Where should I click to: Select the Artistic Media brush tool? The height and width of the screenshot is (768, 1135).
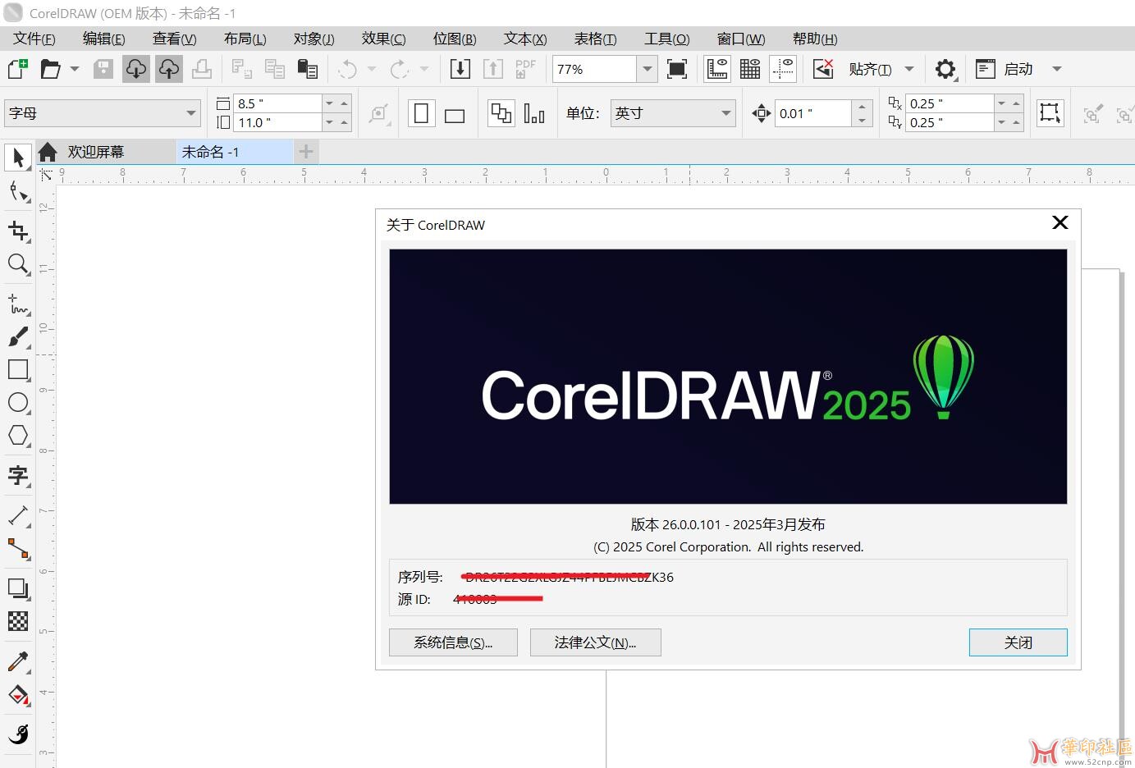tap(18, 336)
